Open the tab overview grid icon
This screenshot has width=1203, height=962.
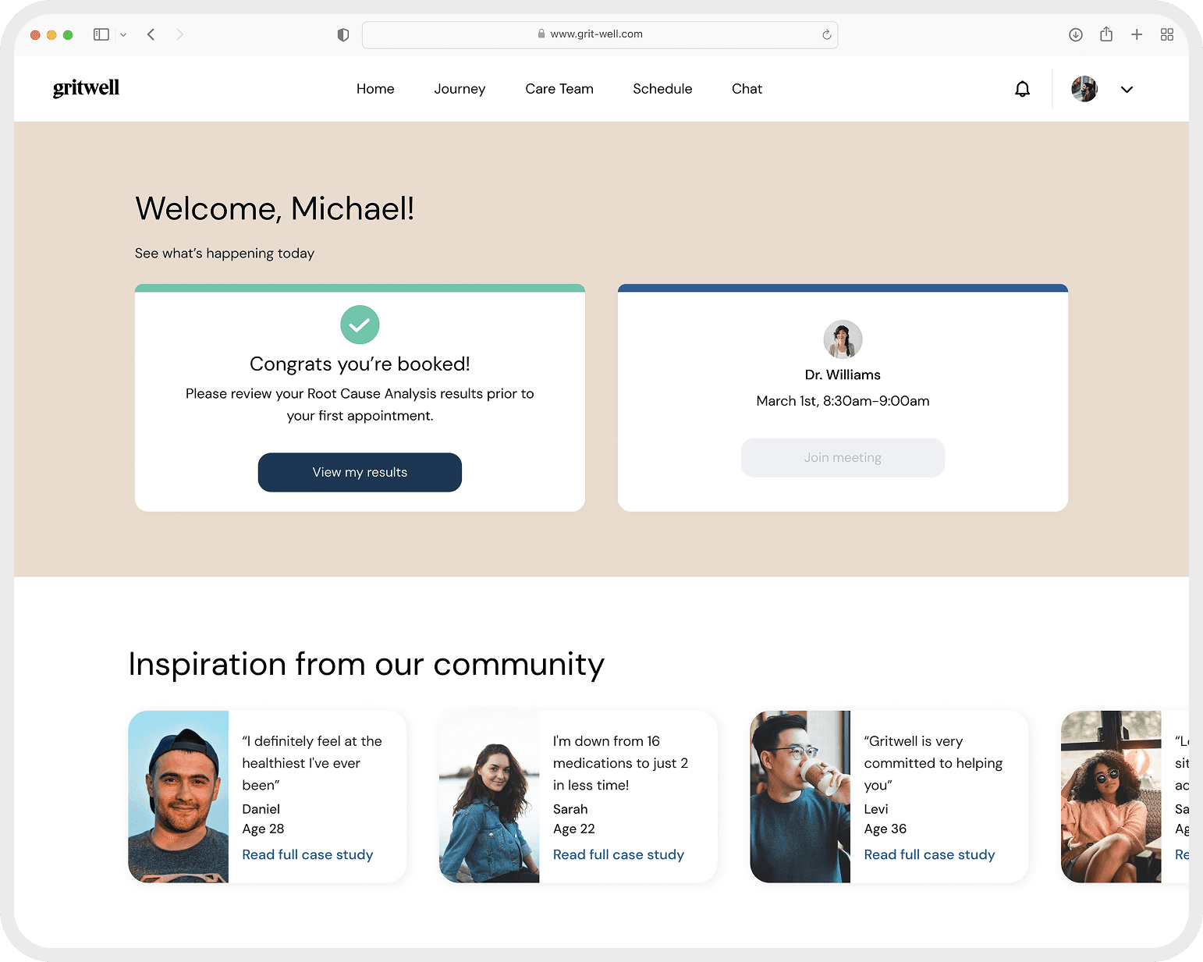(1167, 34)
